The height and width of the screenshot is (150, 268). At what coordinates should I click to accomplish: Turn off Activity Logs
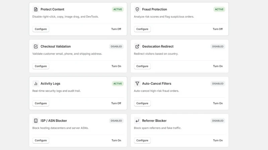point(116,103)
